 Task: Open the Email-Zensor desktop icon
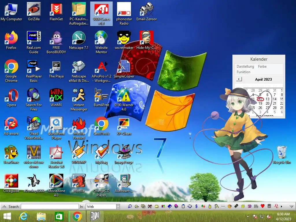[x=147, y=12]
